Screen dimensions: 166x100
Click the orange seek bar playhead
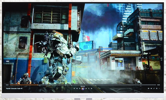coord(38,85)
